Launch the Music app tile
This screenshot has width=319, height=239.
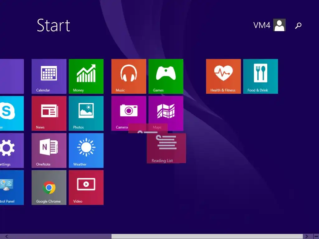129,77
